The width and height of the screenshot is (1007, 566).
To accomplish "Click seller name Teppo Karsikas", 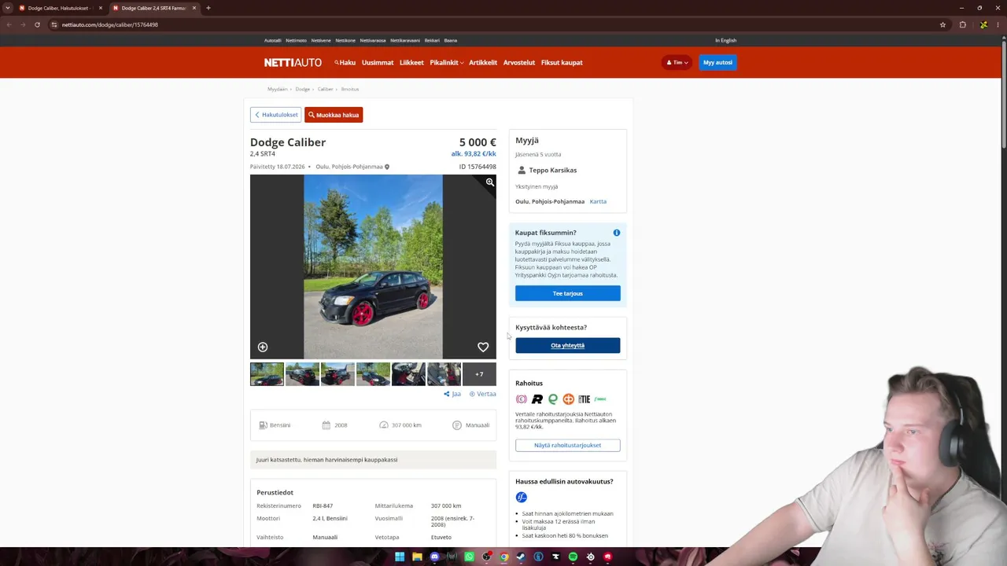I will (x=553, y=170).
